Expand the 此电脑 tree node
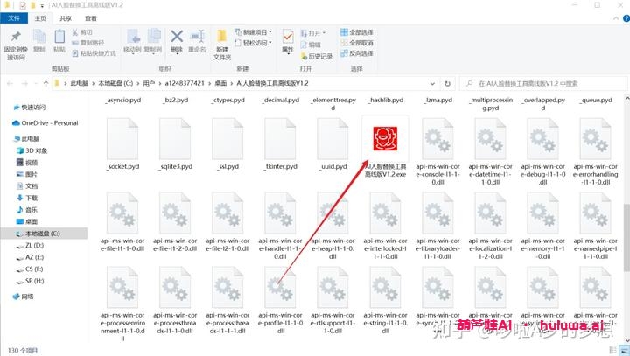 7,138
